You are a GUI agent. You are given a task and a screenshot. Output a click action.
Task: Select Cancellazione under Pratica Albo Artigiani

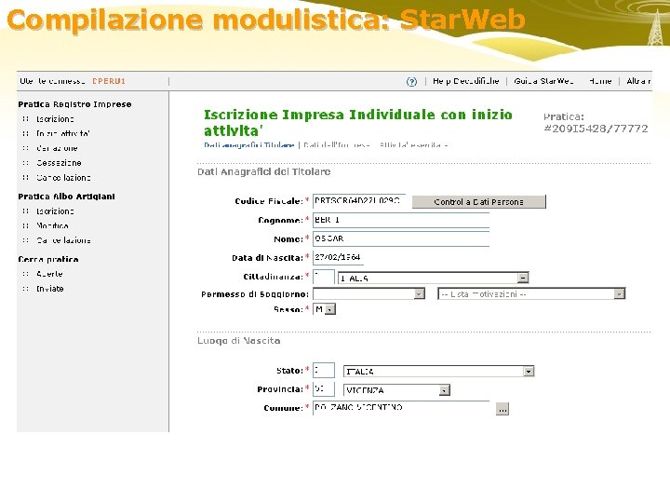pyautogui.click(x=63, y=240)
